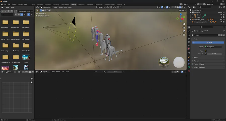
Task: Open the Object Data properties tab
Action: (189, 67)
